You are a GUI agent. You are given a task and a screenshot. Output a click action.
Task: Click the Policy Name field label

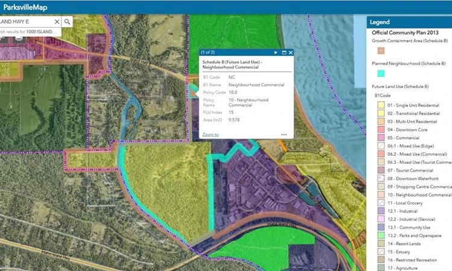click(x=209, y=102)
